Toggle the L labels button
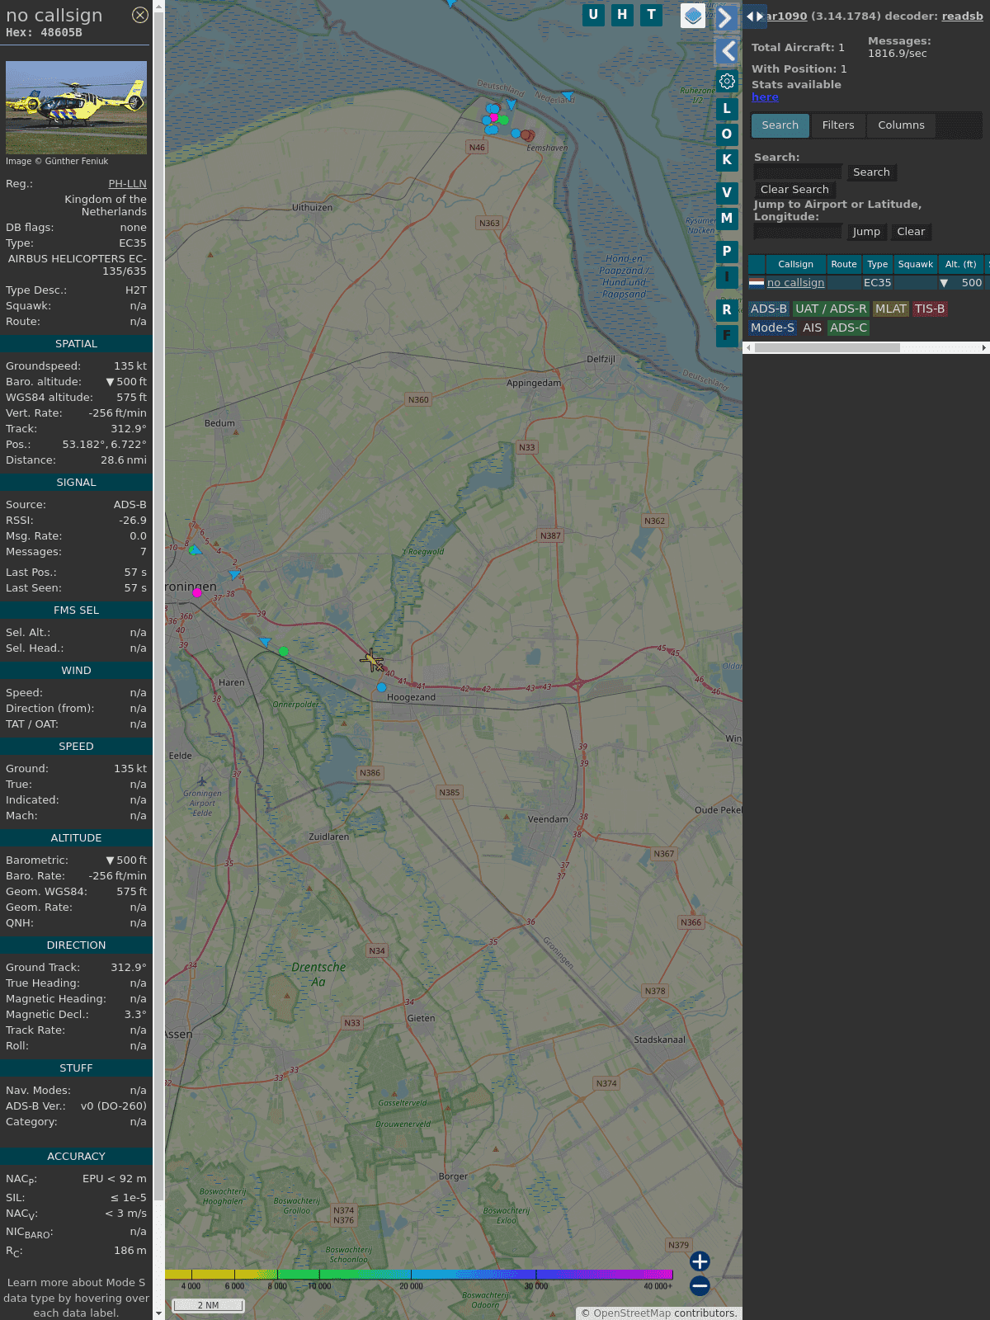This screenshot has height=1320, width=990. click(727, 109)
